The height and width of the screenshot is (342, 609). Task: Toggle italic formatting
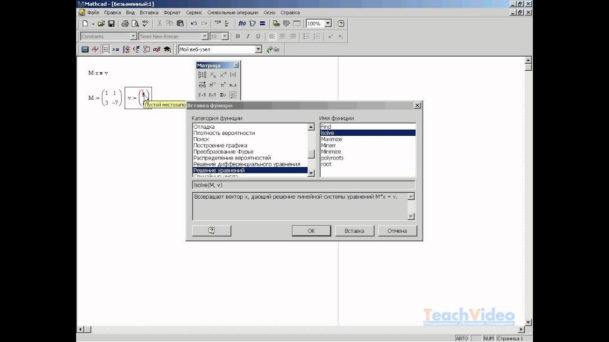[248, 36]
